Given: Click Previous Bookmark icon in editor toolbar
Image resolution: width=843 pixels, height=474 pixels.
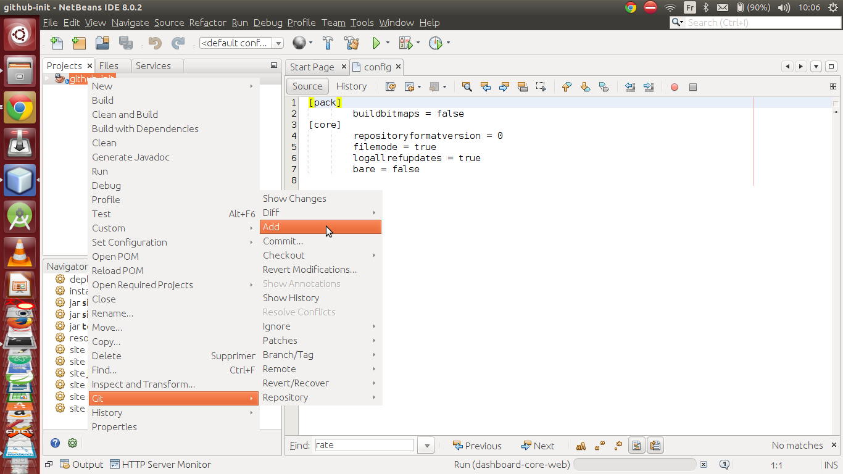Looking at the screenshot, I should [567, 87].
